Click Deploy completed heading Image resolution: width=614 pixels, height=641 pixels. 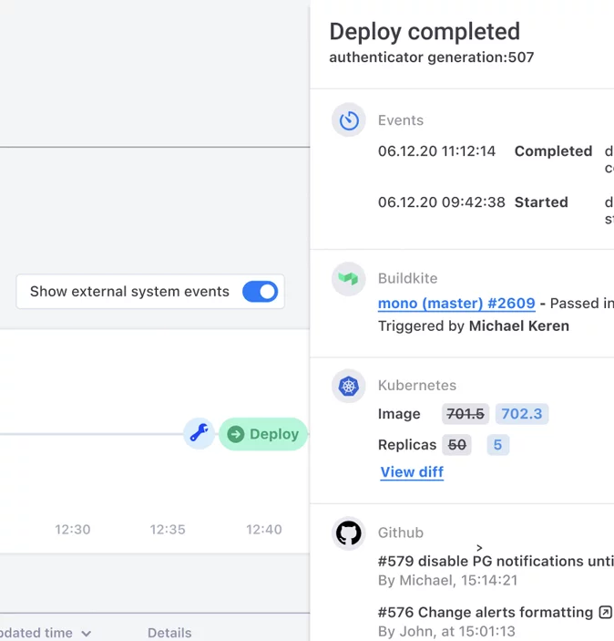pyautogui.click(x=425, y=32)
